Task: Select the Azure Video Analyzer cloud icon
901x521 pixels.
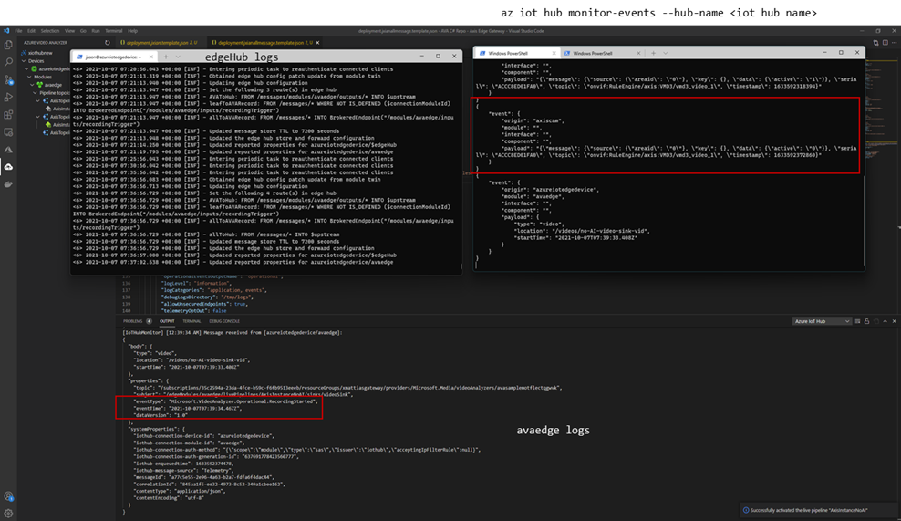Action: tap(8, 167)
